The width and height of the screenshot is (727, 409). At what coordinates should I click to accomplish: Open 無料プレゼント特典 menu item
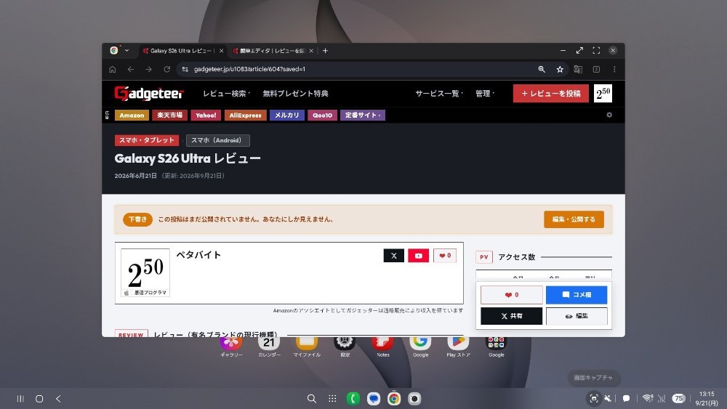coord(295,94)
